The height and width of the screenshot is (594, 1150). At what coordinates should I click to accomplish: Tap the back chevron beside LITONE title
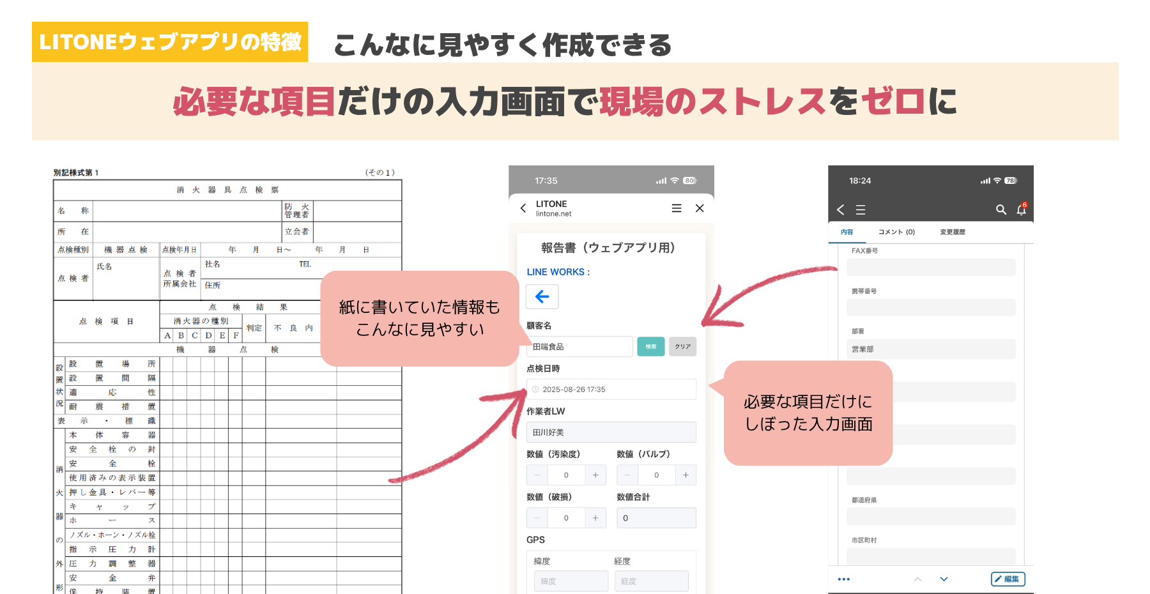coord(523,208)
